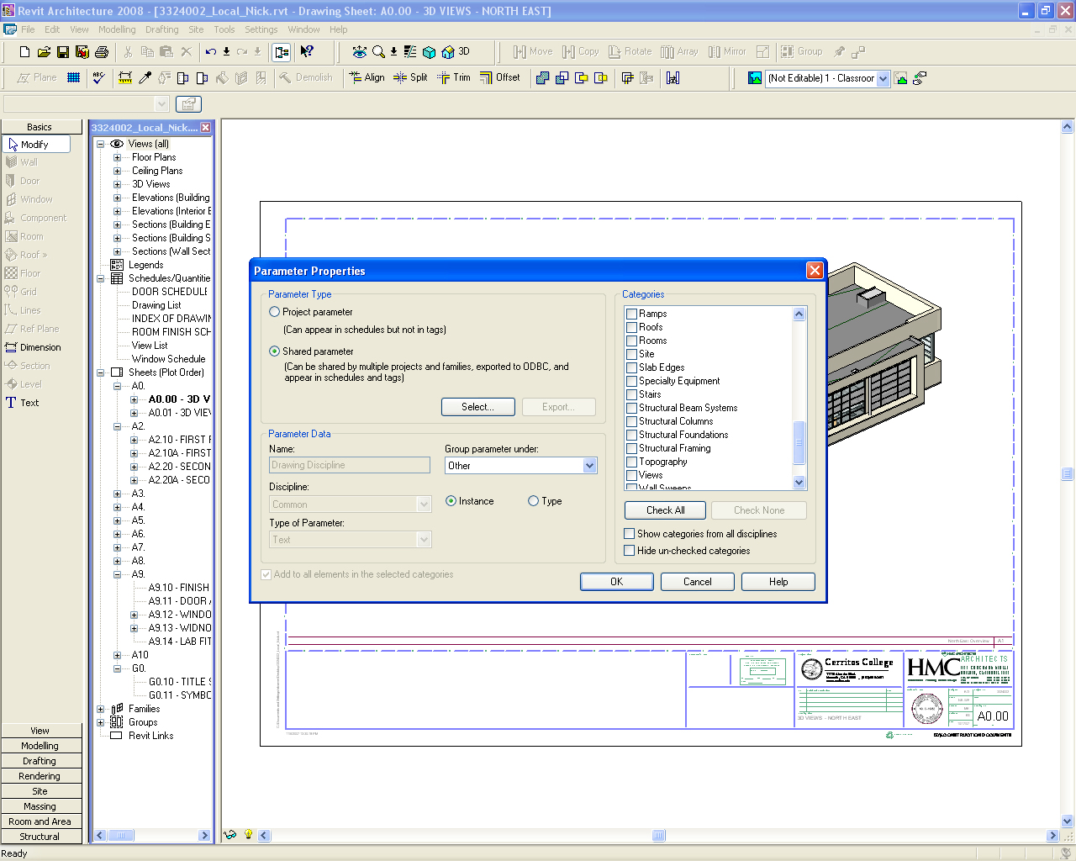Expand the Floor Plans tree node
This screenshot has height=861, width=1076.
coord(118,157)
